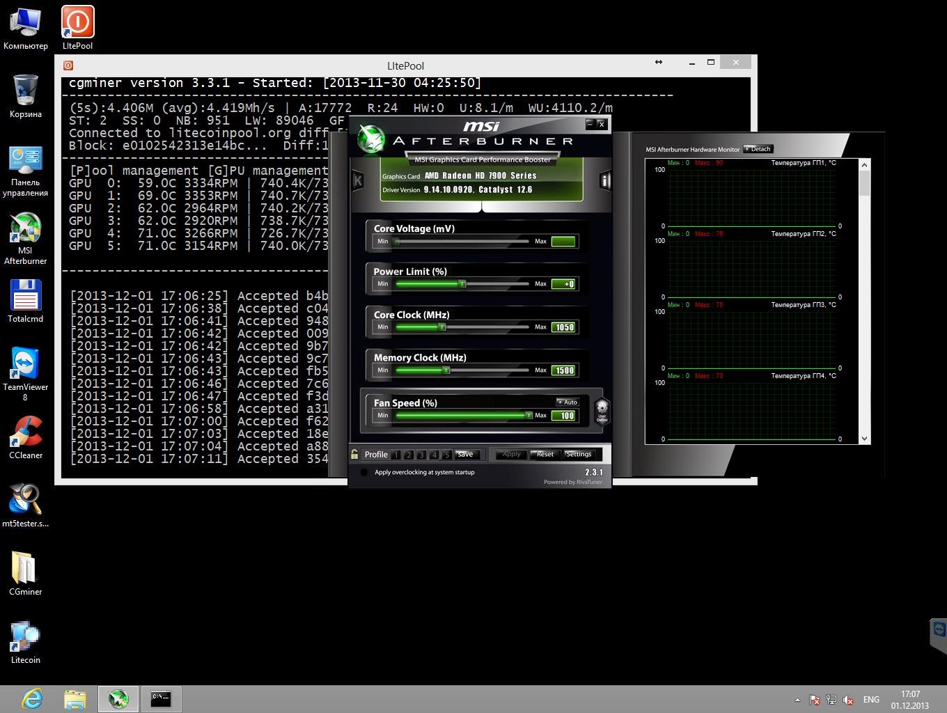Image resolution: width=947 pixels, height=713 pixels.
Task: Select the Корзина recycle bin icon
Action: pyautogui.click(x=26, y=96)
